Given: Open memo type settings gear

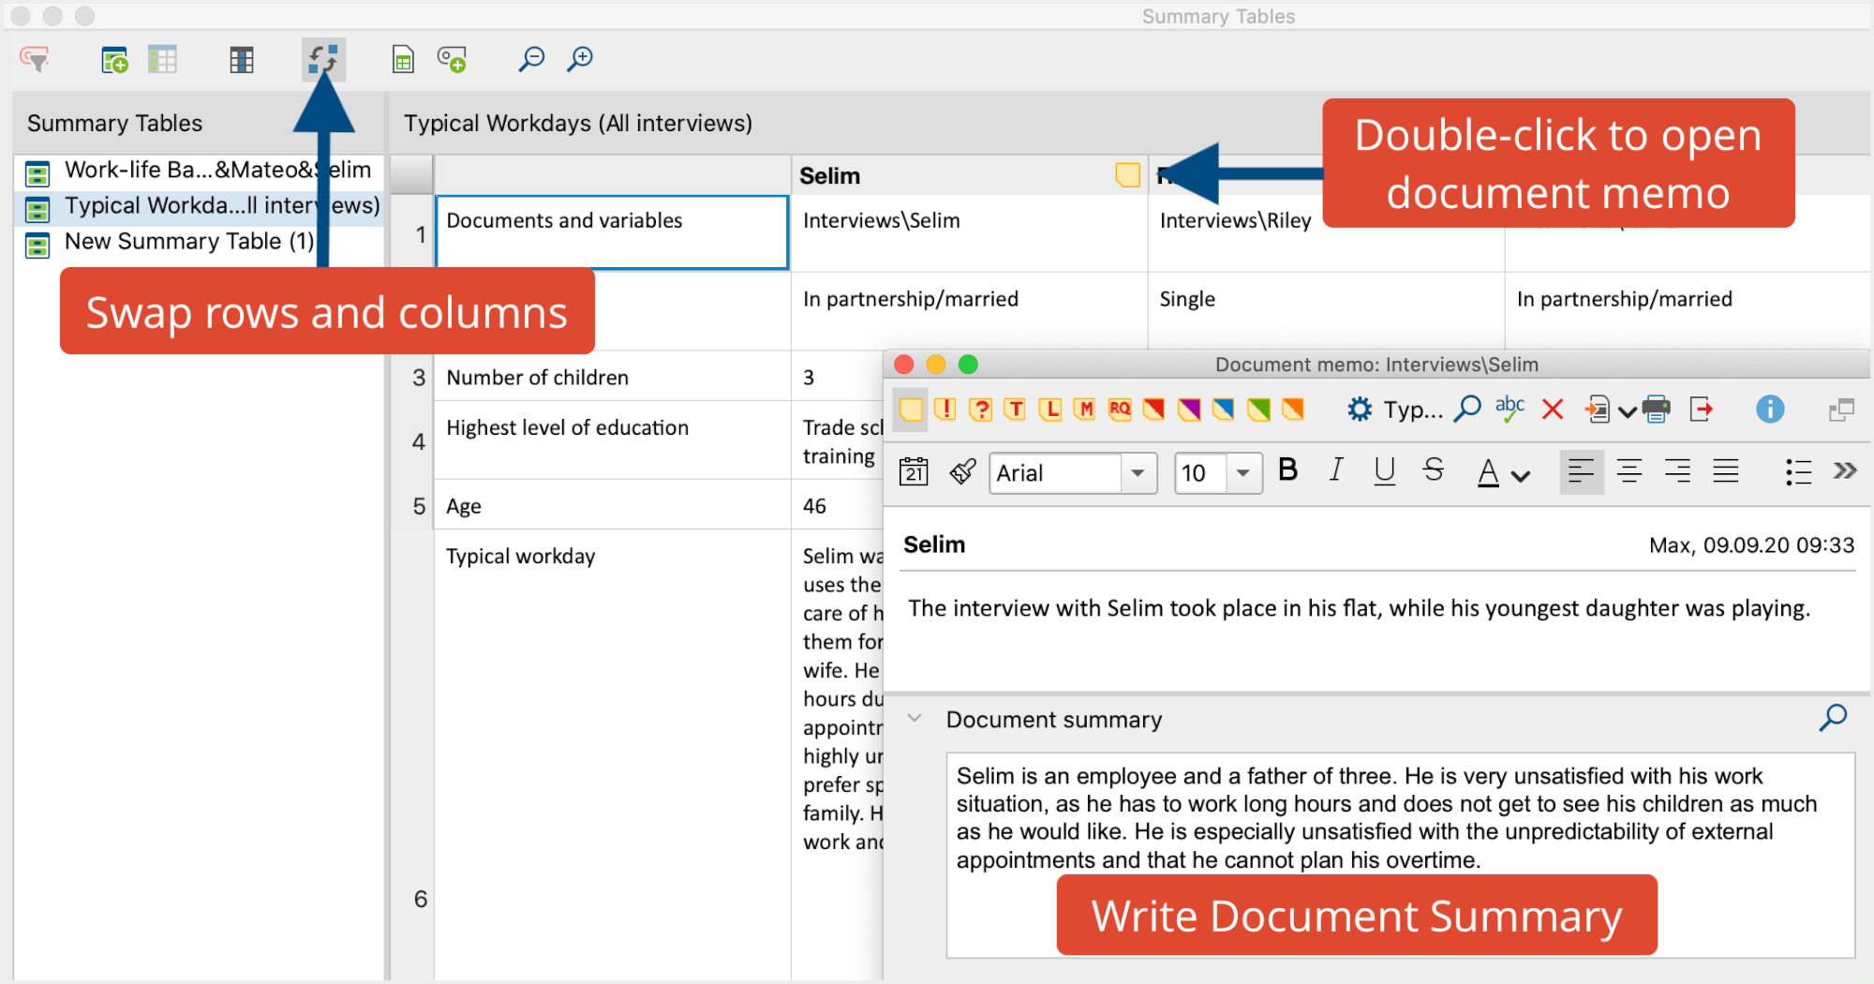Looking at the screenshot, I should click(1360, 410).
